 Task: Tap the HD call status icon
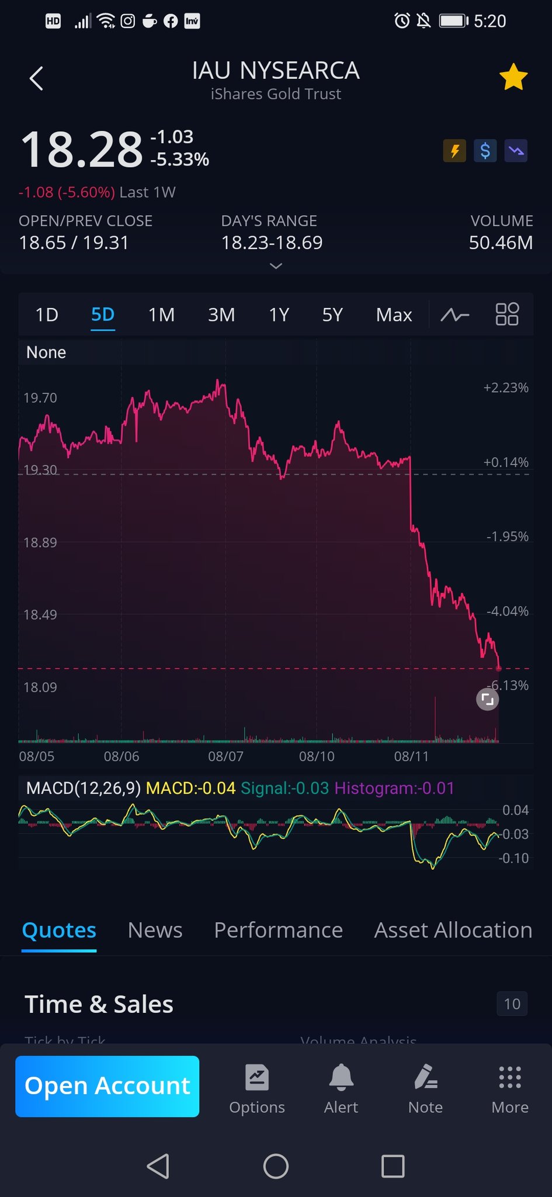tap(53, 21)
